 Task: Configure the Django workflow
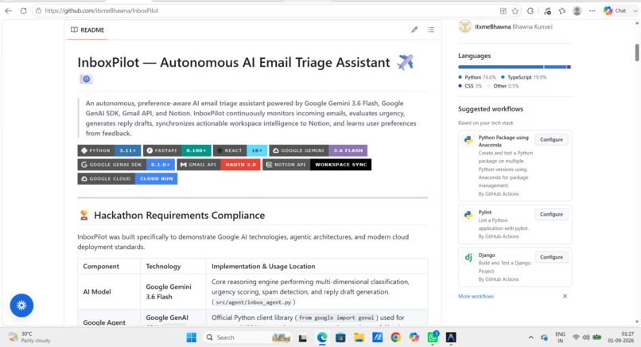tap(551, 257)
